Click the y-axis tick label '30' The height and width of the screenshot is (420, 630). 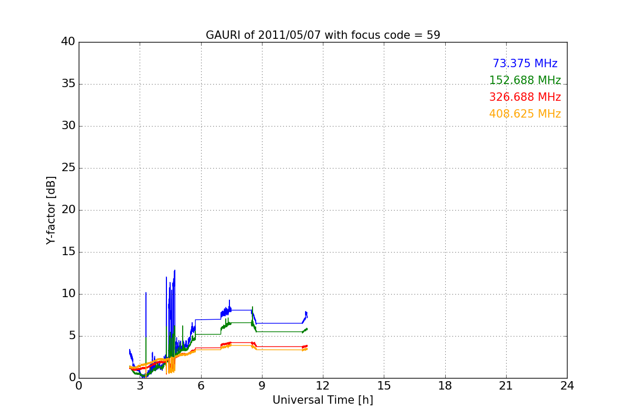[x=68, y=126]
